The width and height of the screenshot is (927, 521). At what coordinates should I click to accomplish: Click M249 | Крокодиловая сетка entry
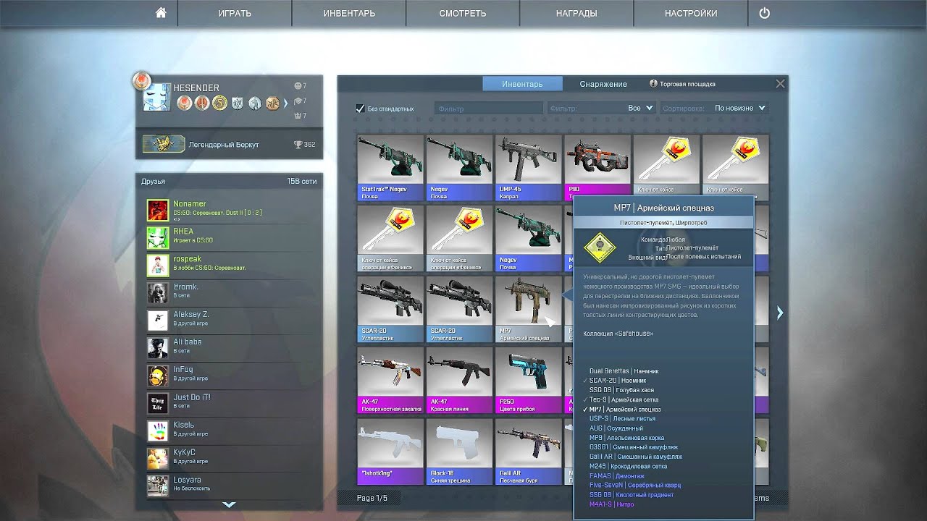[628, 466]
